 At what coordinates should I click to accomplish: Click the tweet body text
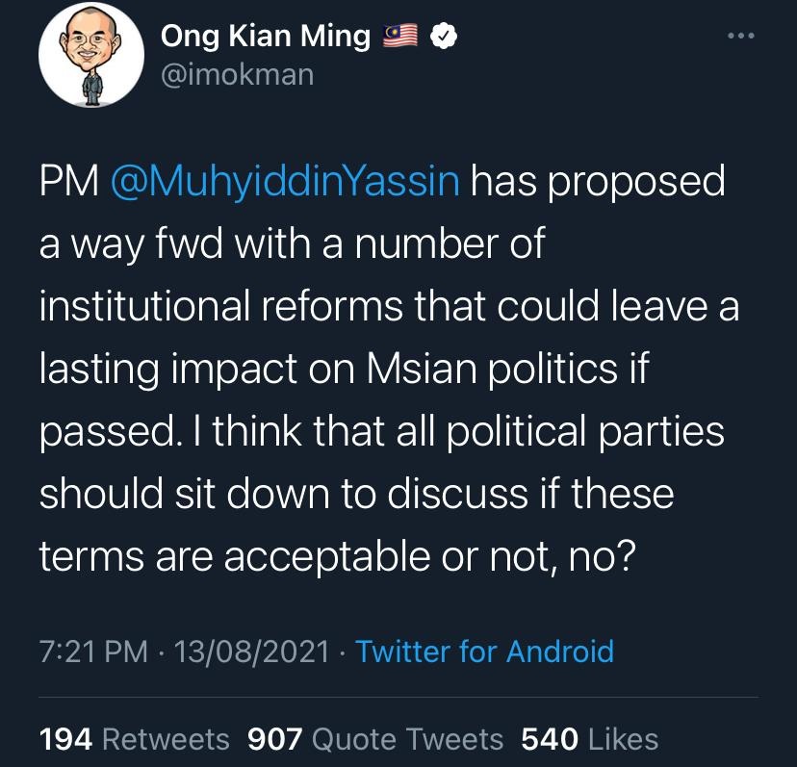click(x=389, y=369)
